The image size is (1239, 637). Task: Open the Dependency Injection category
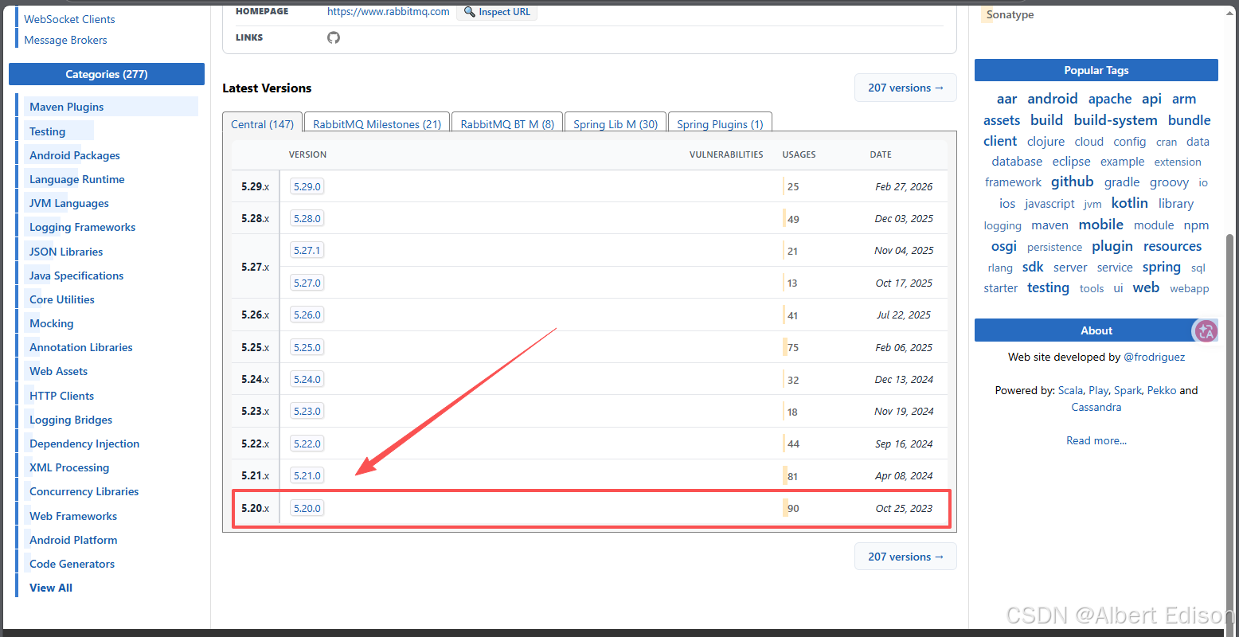click(x=84, y=444)
